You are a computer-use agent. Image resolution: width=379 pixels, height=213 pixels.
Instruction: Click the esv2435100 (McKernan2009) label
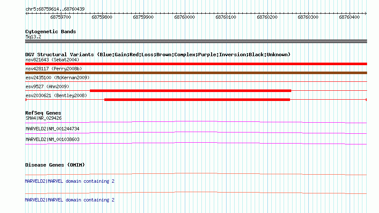pos(57,78)
